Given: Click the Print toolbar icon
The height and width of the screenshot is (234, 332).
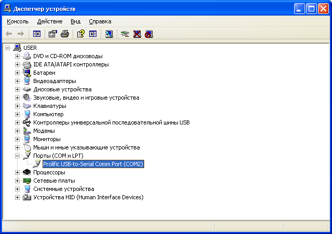Looking at the screenshot, I should click(65, 34).
